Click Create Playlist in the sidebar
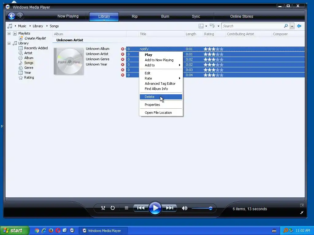This screenshot has width=314, height=235. point(35,38)
